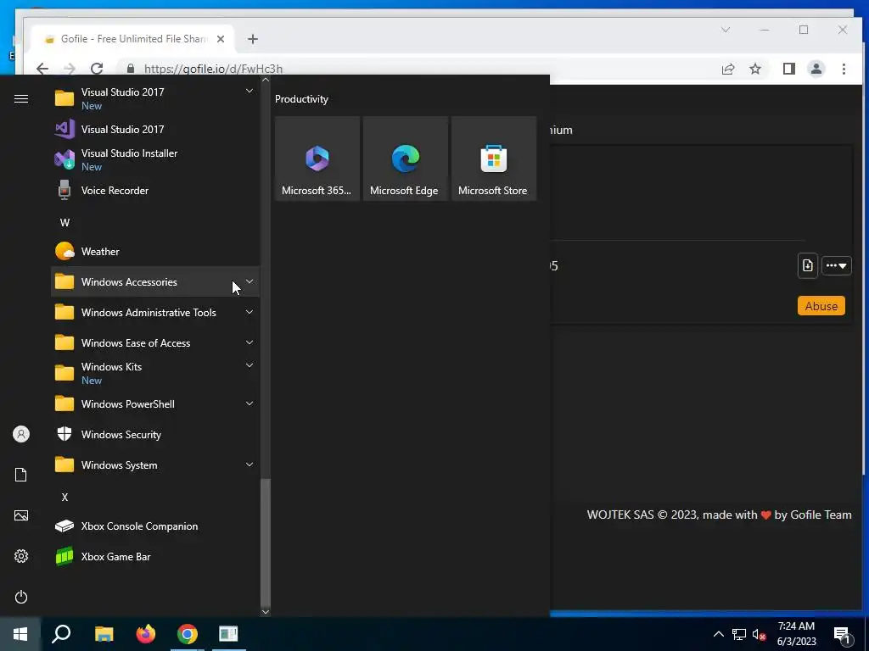869x651 pixels.
Task: Open a new Chrome tab
Action: click(x=253, y=39)
